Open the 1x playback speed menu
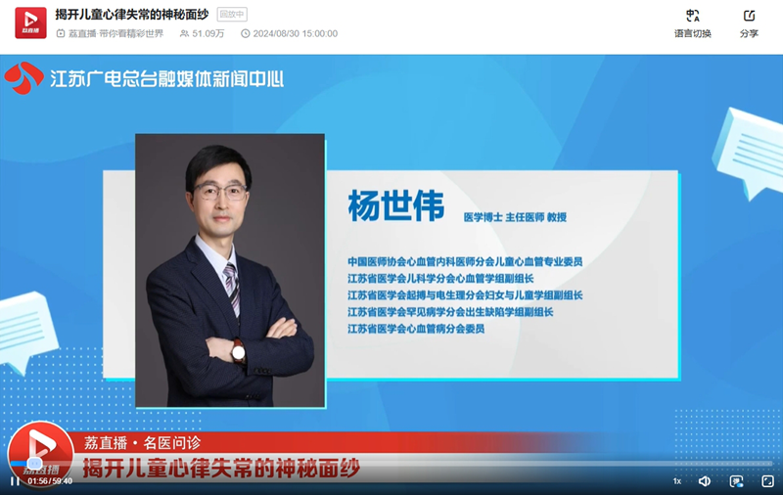The width and height of the screenshot is (783, 495). click(677, 481)
